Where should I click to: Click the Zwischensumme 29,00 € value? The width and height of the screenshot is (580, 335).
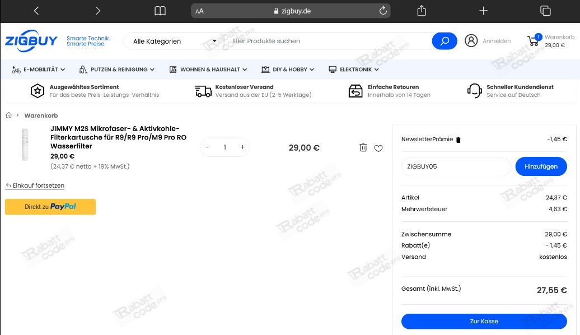pos(555,234)
